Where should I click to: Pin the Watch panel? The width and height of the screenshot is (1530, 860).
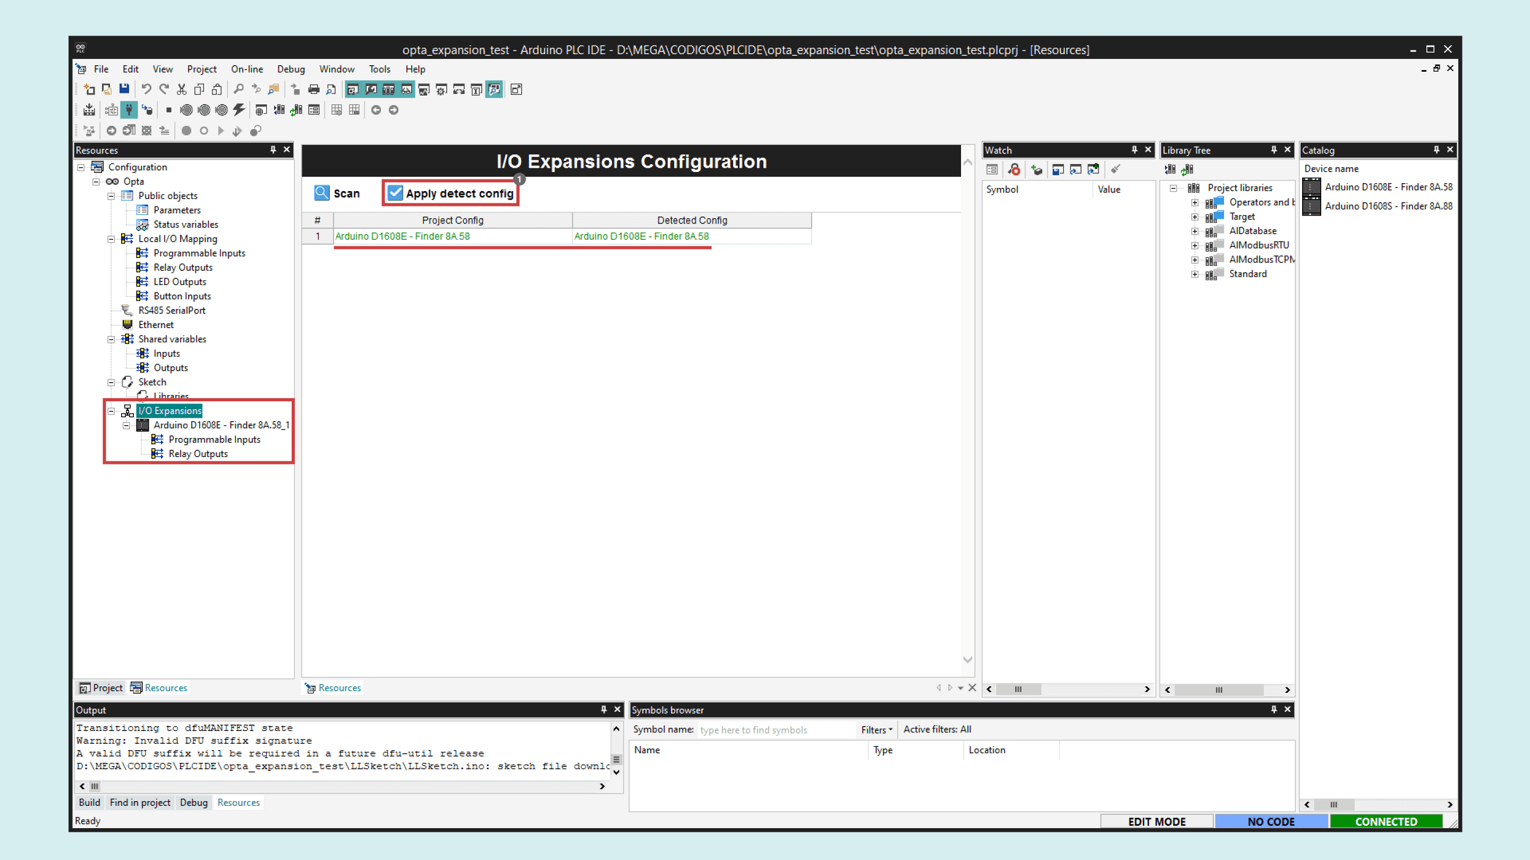pyautogui.click(x=1134, y=150)
